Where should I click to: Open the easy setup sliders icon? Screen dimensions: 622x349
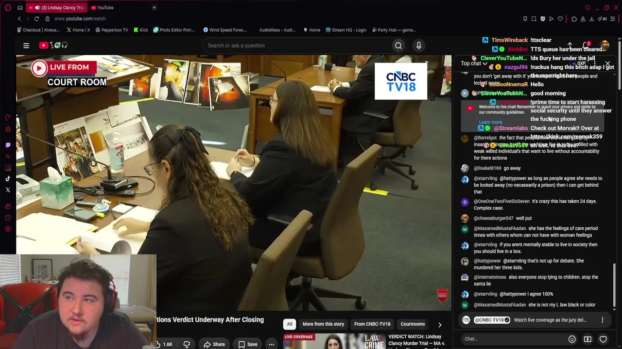[x=613, y=19]
